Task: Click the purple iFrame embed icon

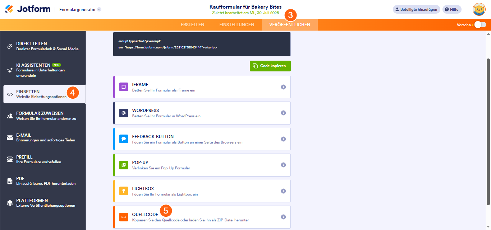Action: pos(124,87)
